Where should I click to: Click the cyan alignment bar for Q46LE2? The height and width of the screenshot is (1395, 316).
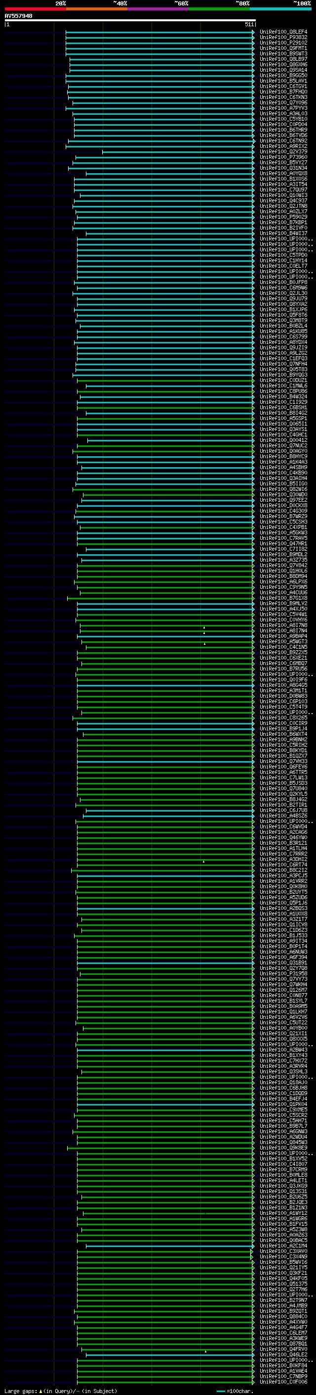pyautogui.click(x=170, y=1354)
